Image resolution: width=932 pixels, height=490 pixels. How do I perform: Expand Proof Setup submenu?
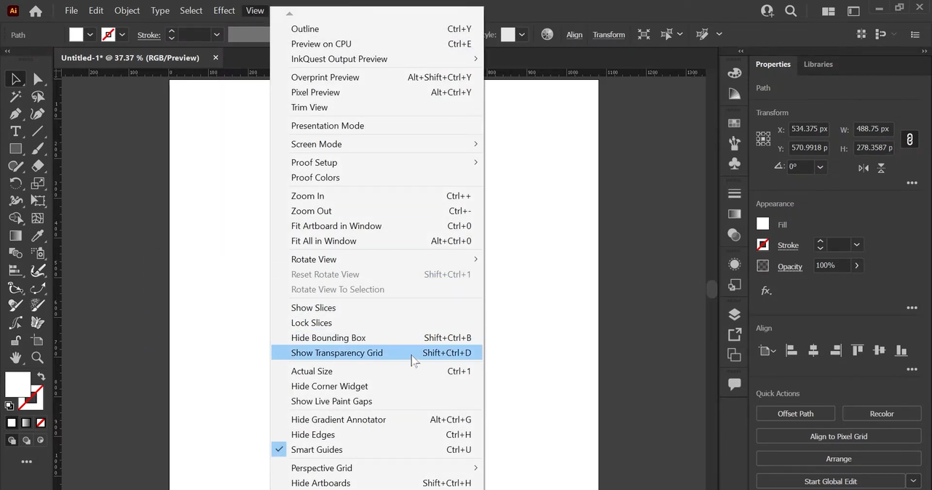(x=376, y=162)
